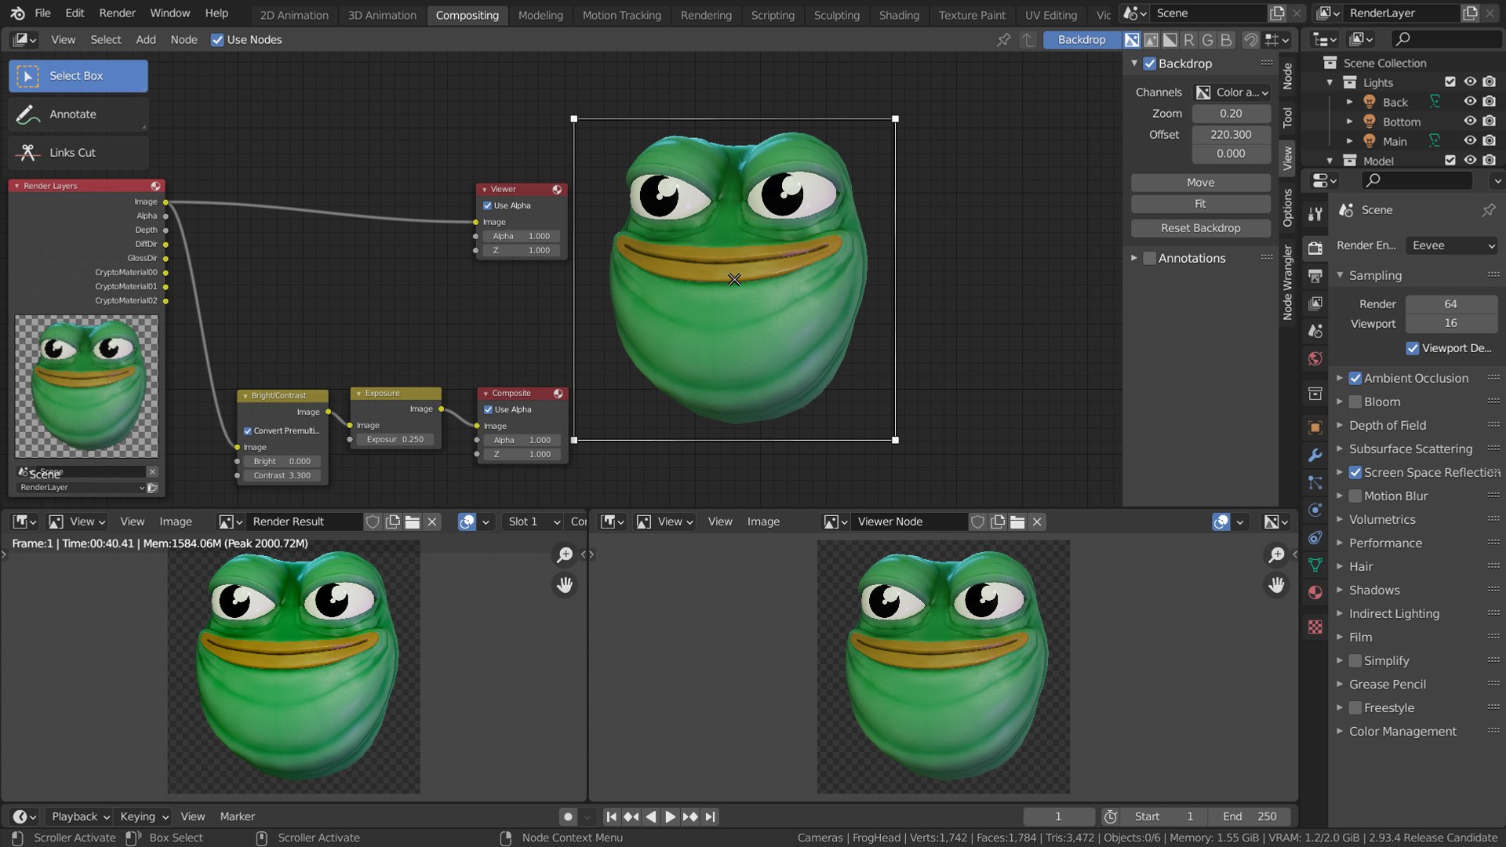Click the new scene icon beside Scene field

click(x=1278, y=13)
